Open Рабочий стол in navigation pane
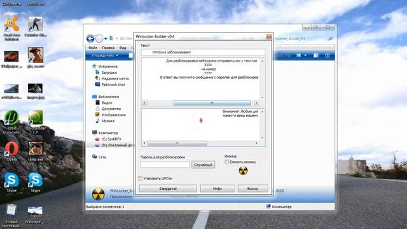Image resolution: width=407 pixels, height=229 pixels. (x=110, y=85)
